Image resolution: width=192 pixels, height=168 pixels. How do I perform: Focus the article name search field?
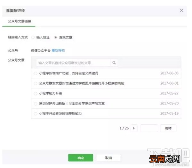(73, 63)
